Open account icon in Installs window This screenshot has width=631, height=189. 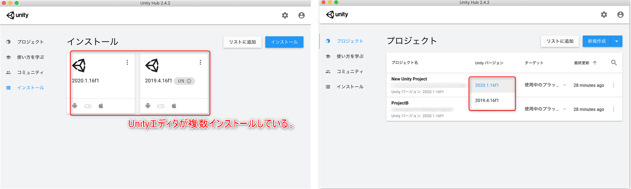tap(301, 15)
